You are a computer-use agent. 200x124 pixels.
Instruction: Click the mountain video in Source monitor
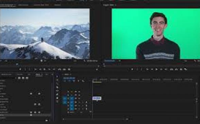45,34
